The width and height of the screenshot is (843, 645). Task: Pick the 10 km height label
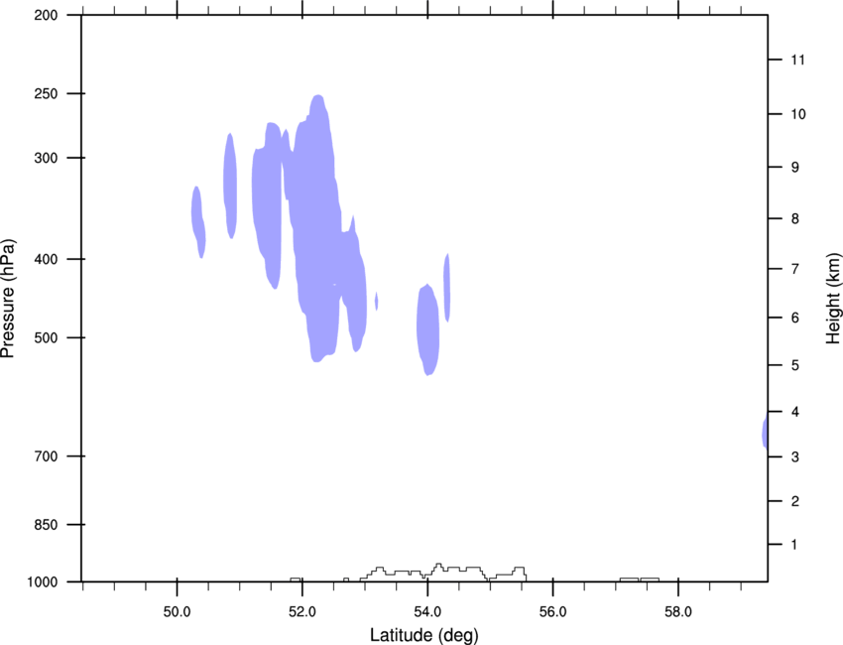[x=797, y=114]
